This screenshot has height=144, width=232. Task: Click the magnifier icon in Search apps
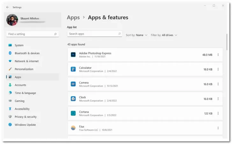120,34
